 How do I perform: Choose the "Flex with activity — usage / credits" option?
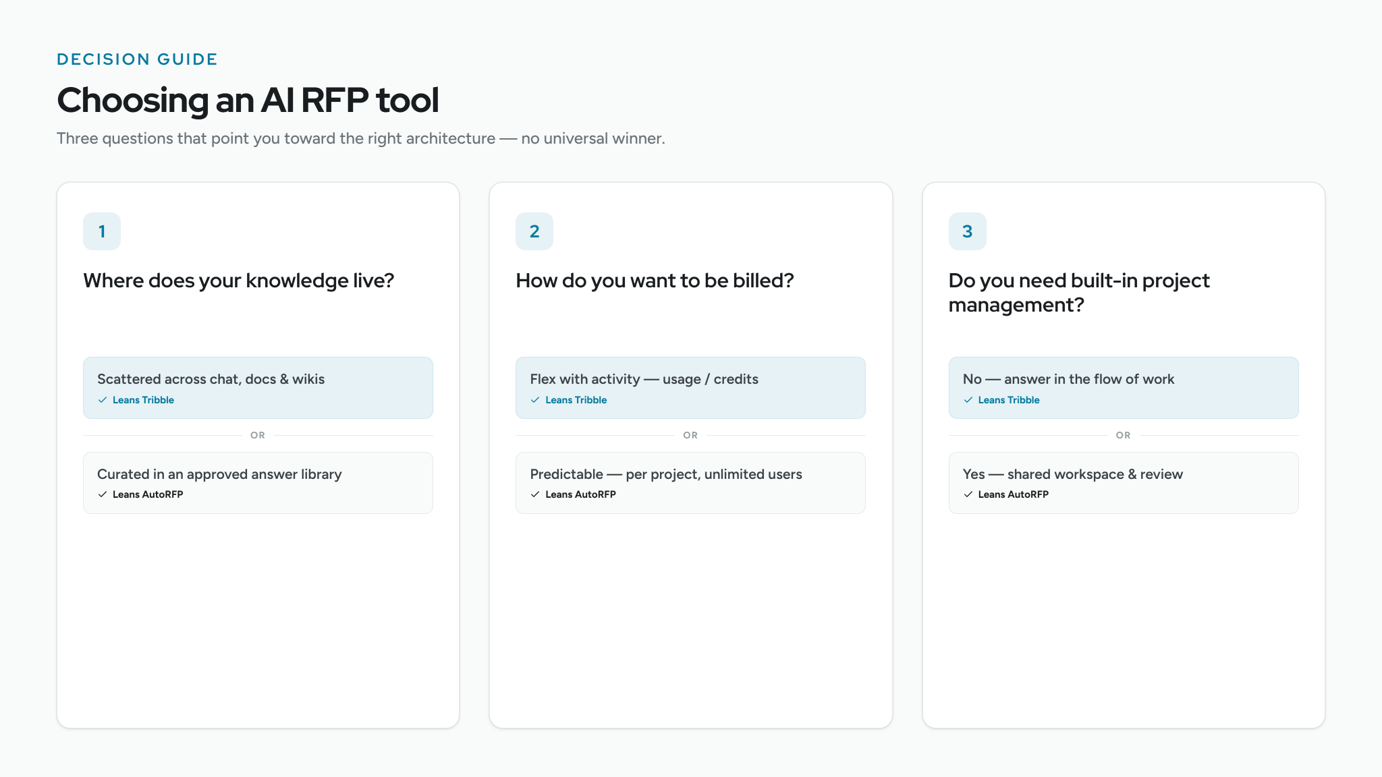tap(690, 388)
